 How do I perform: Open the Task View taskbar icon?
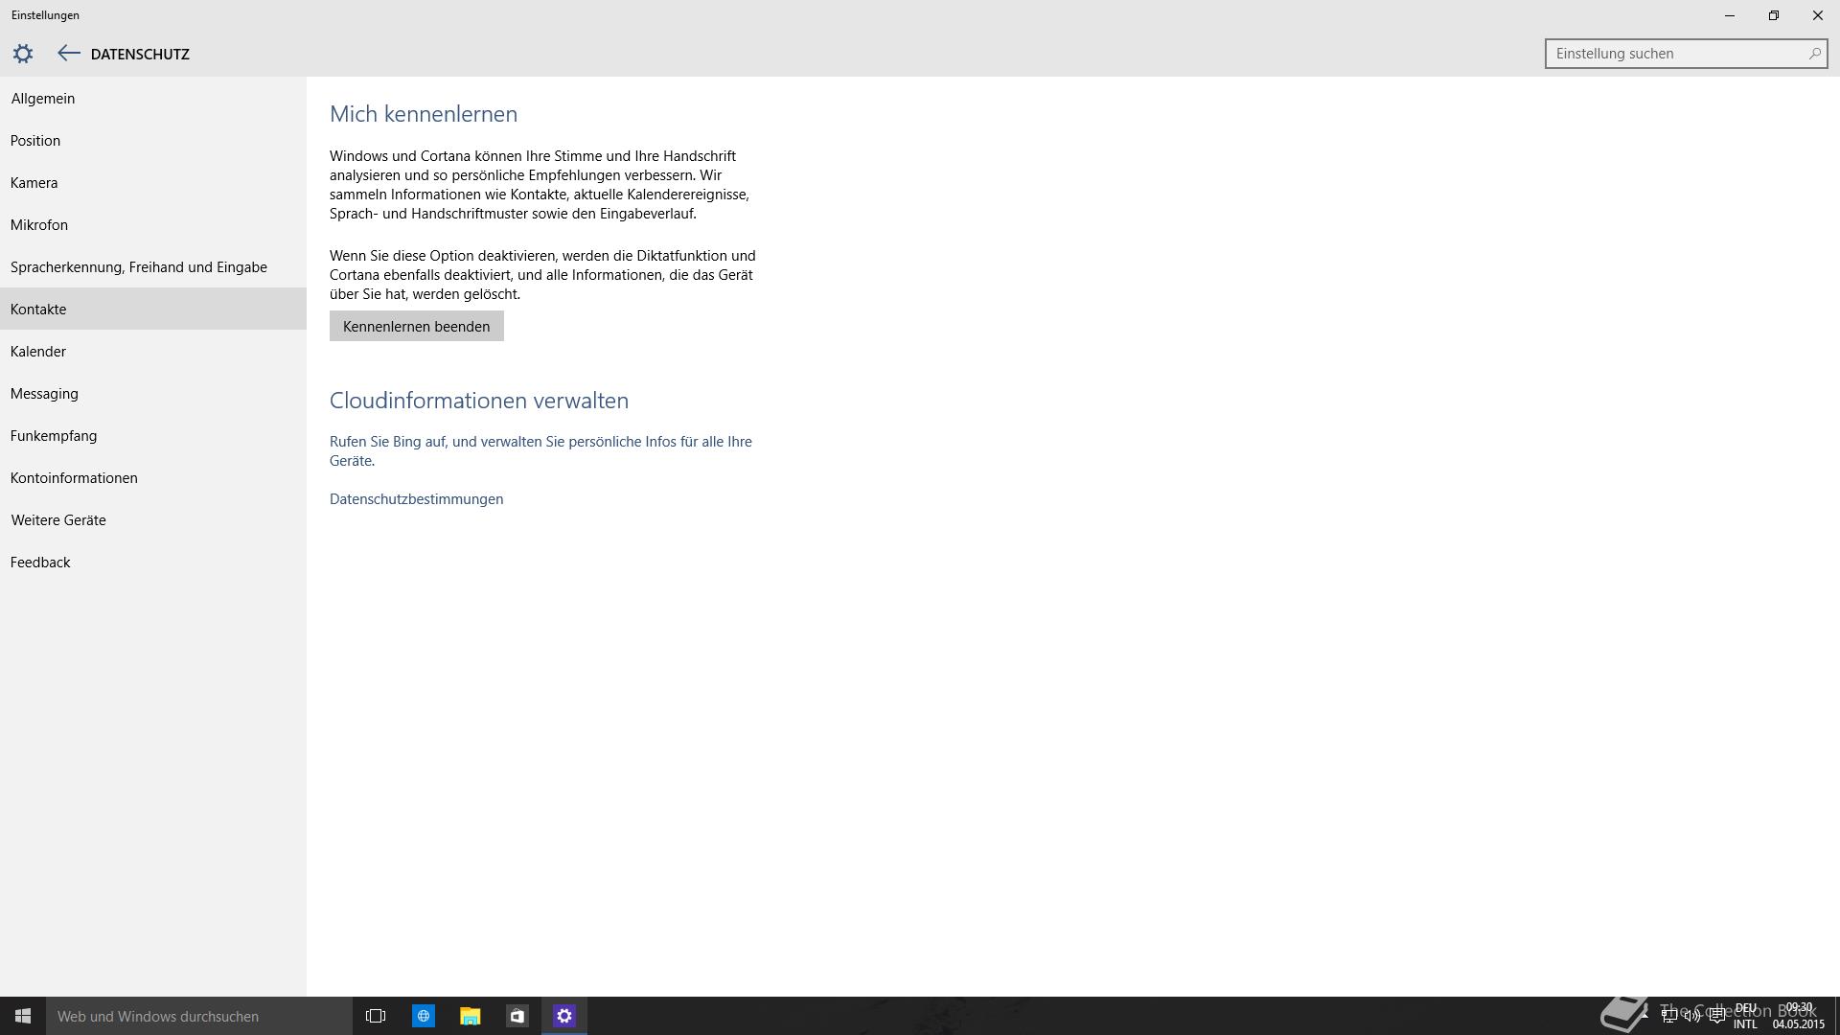click(x=376, y=1016)
